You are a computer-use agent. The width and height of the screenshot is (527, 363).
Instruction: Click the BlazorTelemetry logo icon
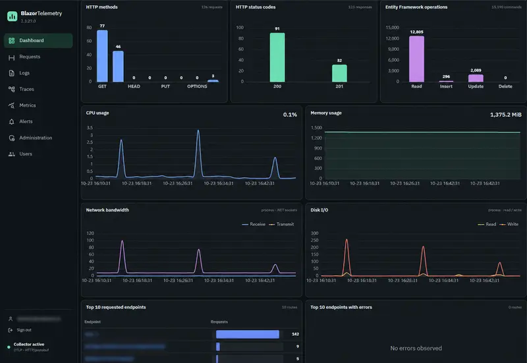pyautogui.click(x=12, y=16)
